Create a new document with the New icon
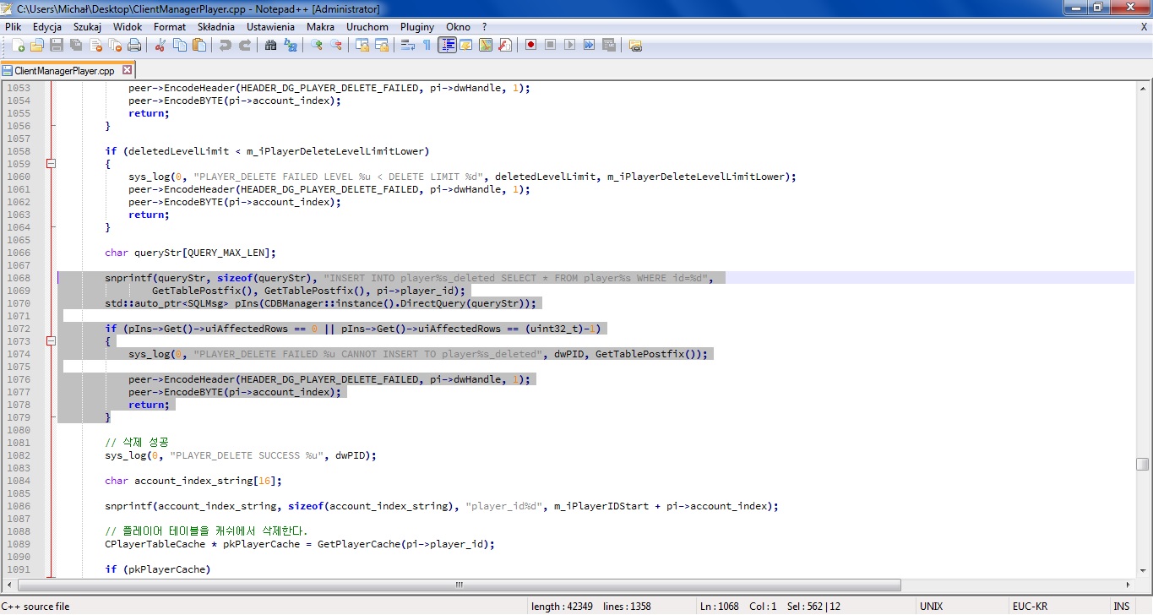Viewport: 1153px width, 615px height. (x=18, y=45)
